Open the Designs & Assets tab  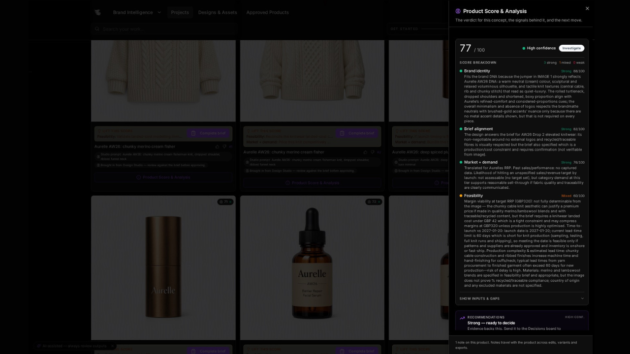tap(218, 12)
